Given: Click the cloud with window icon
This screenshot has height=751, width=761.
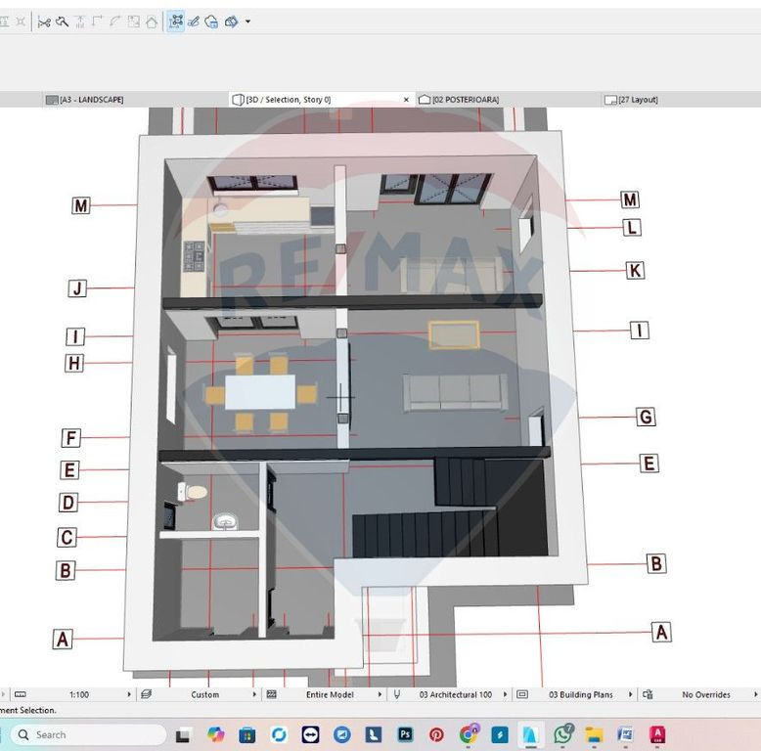Looking at the screenshot, I should [211, 22].
